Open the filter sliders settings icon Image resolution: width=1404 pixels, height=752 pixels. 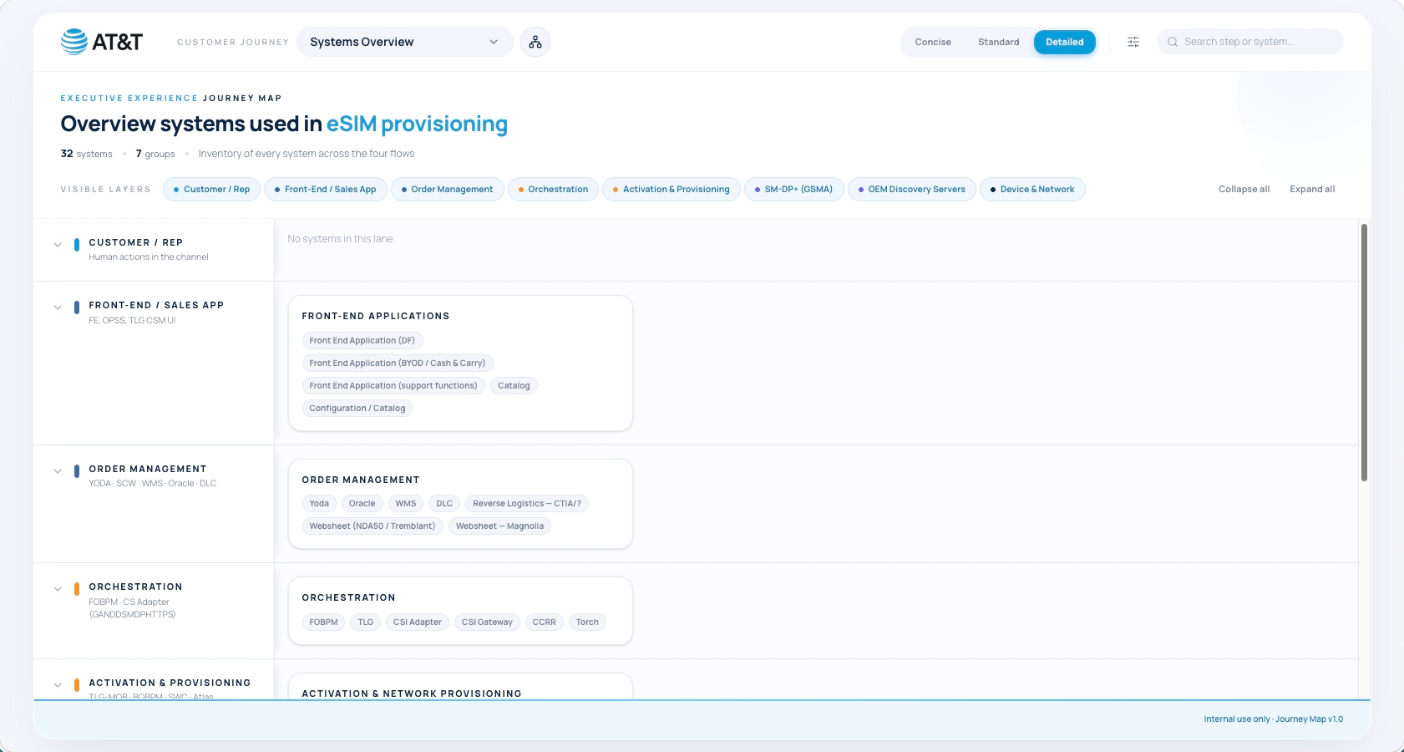(1133, 42)
